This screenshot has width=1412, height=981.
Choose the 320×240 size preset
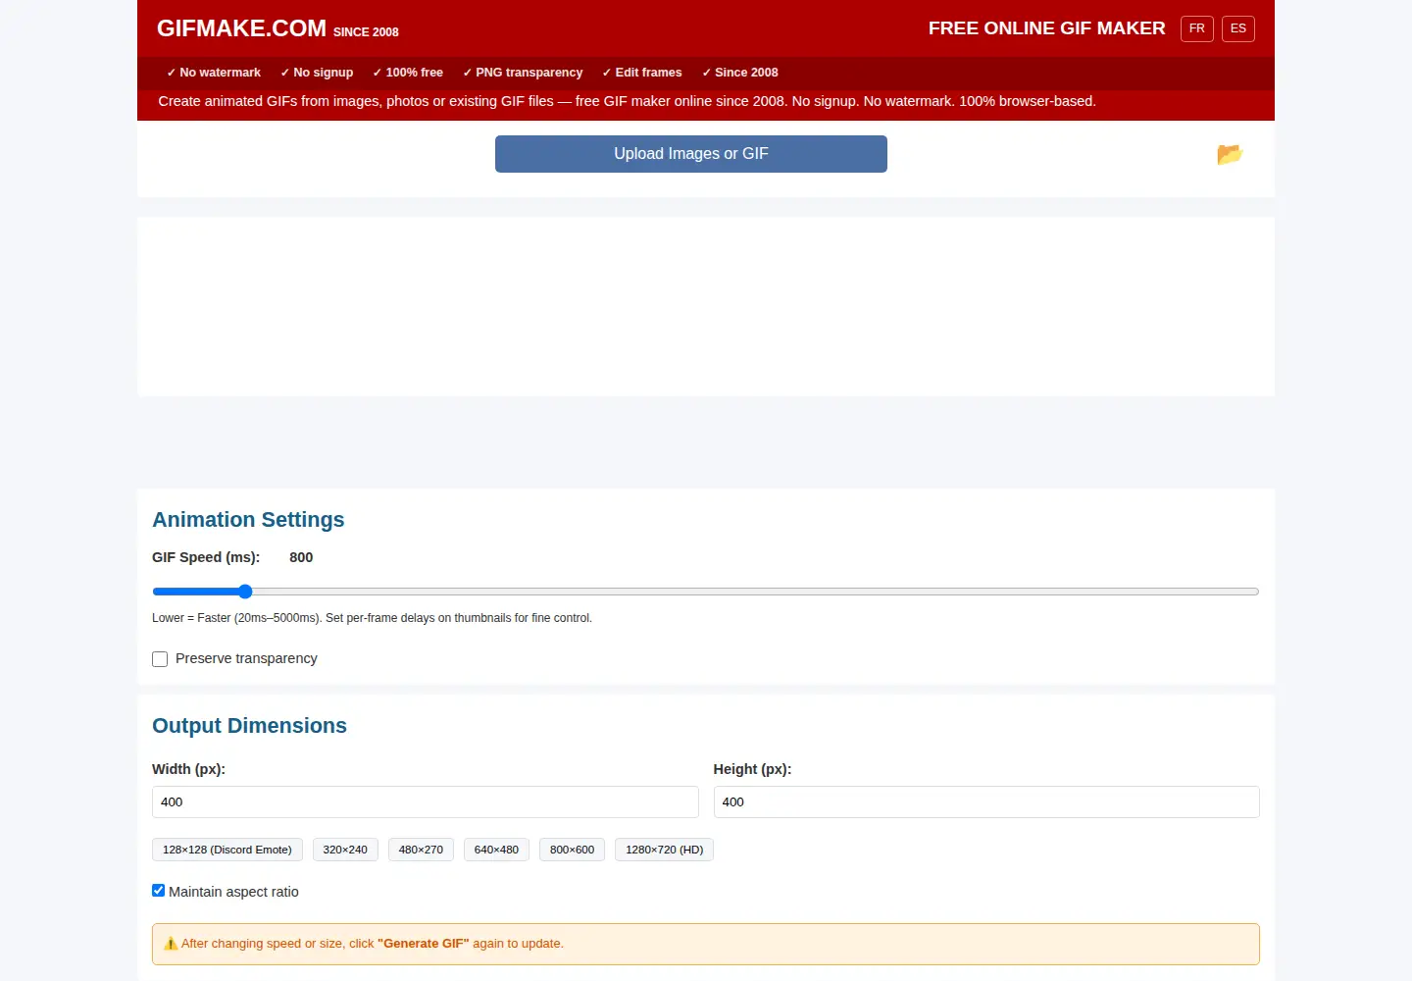pyautogui.click(x=345, y=850)
